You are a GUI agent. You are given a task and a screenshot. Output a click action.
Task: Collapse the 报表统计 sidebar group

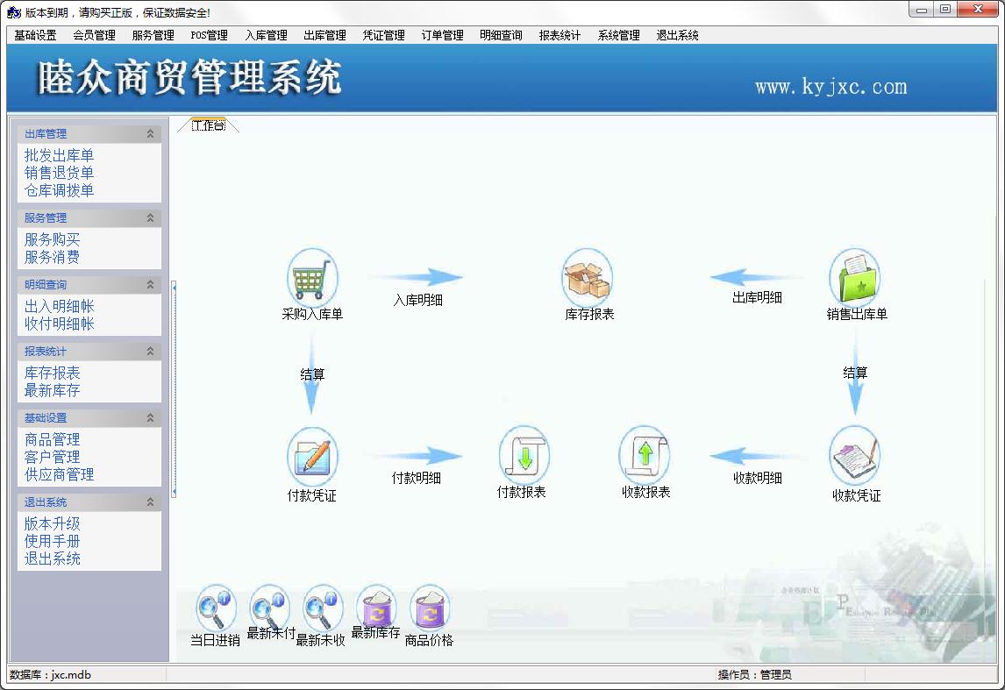tap(150, 351)
